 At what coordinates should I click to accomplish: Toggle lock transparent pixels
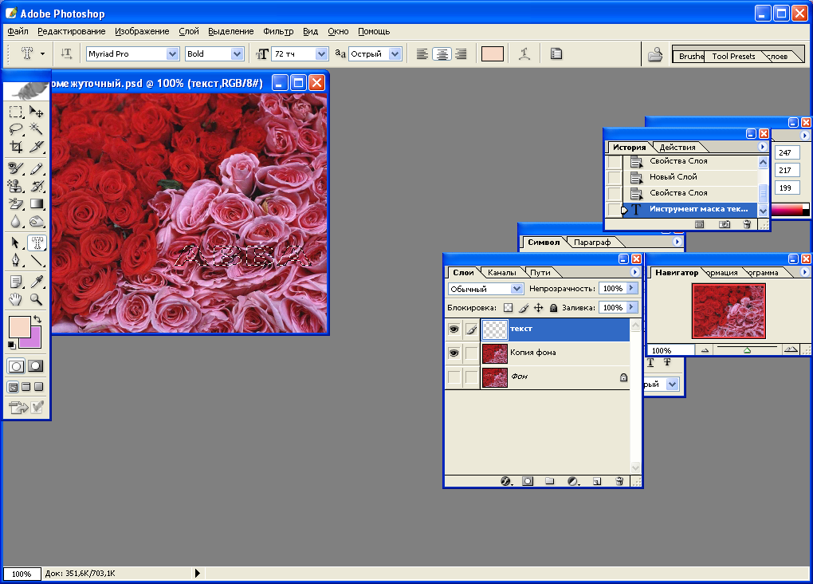pyautogui.click(x=509, y=308)
